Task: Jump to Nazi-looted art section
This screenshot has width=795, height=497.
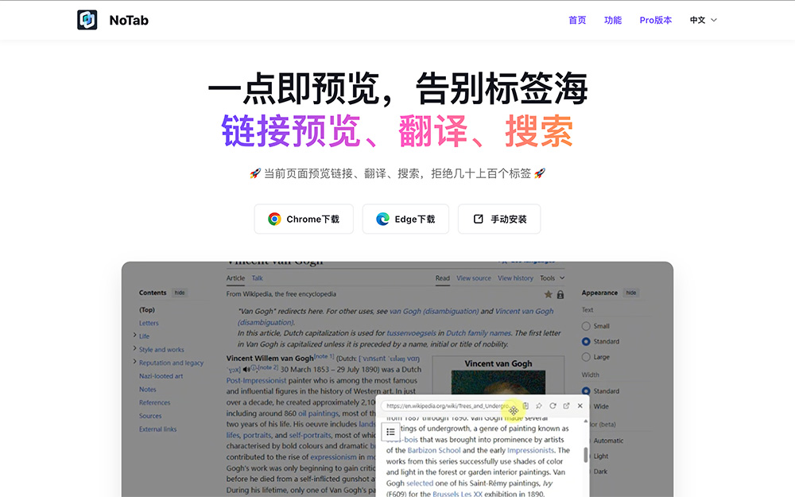Action: 161,376
